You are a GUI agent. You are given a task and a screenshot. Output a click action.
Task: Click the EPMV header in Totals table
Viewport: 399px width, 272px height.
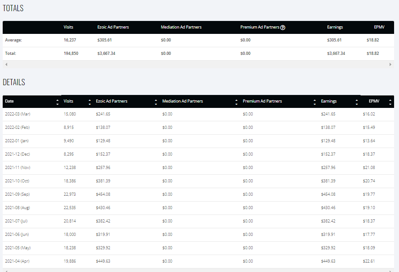pos(379,27)
